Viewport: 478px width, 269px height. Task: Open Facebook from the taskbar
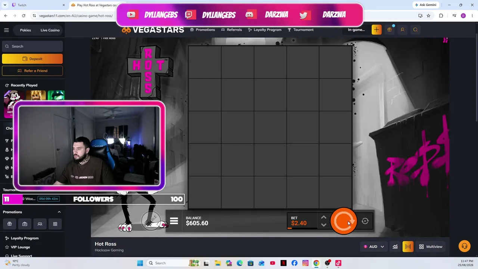(x=294, y=263)
